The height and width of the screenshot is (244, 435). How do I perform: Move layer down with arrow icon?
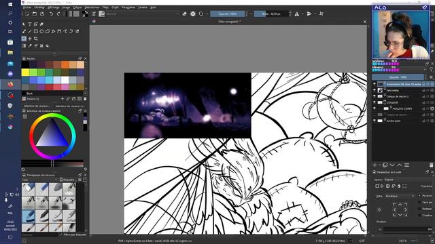392,165
